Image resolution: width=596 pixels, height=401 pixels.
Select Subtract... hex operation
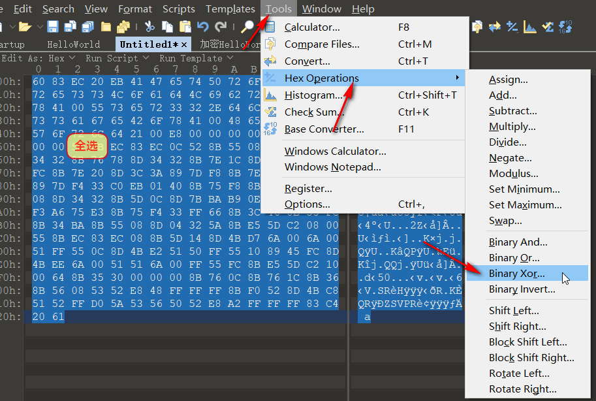(x=527, y=111)
